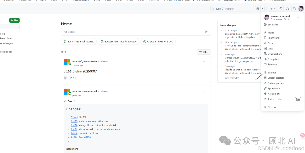Open v0.55.0-dev-20251007 release title
Viewport: 305px width, 153px height.
click(80, 72)
